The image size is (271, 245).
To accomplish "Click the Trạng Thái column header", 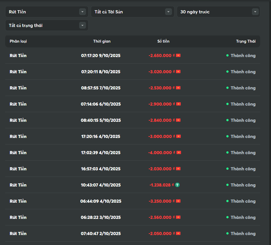I will coord(246,41).
